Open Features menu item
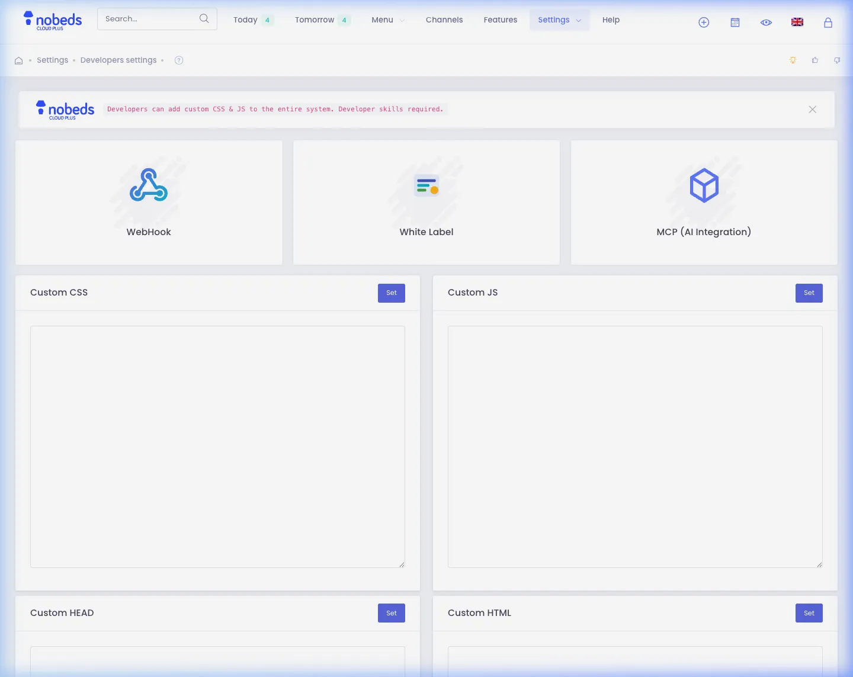The image size is (853, 677). (x=501, y=20)
